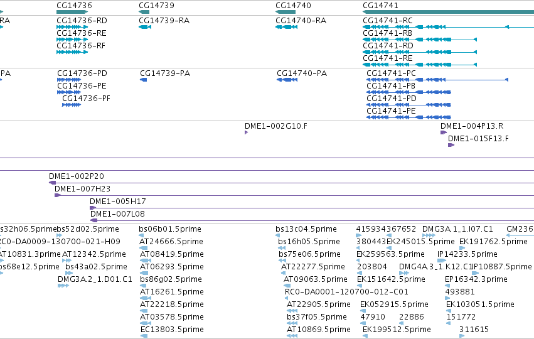This screenshot has height=339, width=534.
Task: Click the CG14741-RE transcript label
Action: pos(388,58)
